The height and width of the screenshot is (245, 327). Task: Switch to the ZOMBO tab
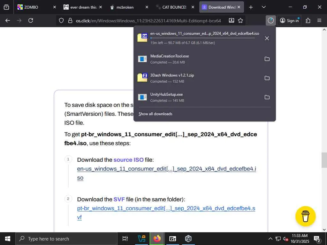click(37, 7)
